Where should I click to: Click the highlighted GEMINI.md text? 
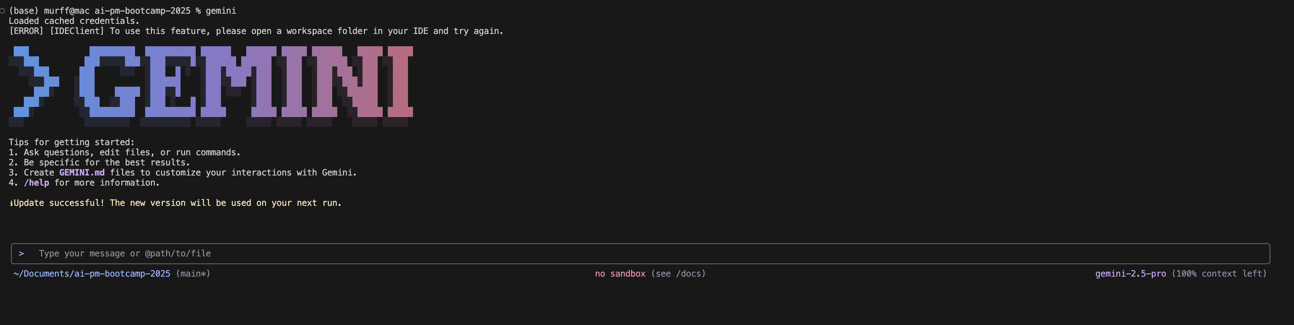pos(82,173)
